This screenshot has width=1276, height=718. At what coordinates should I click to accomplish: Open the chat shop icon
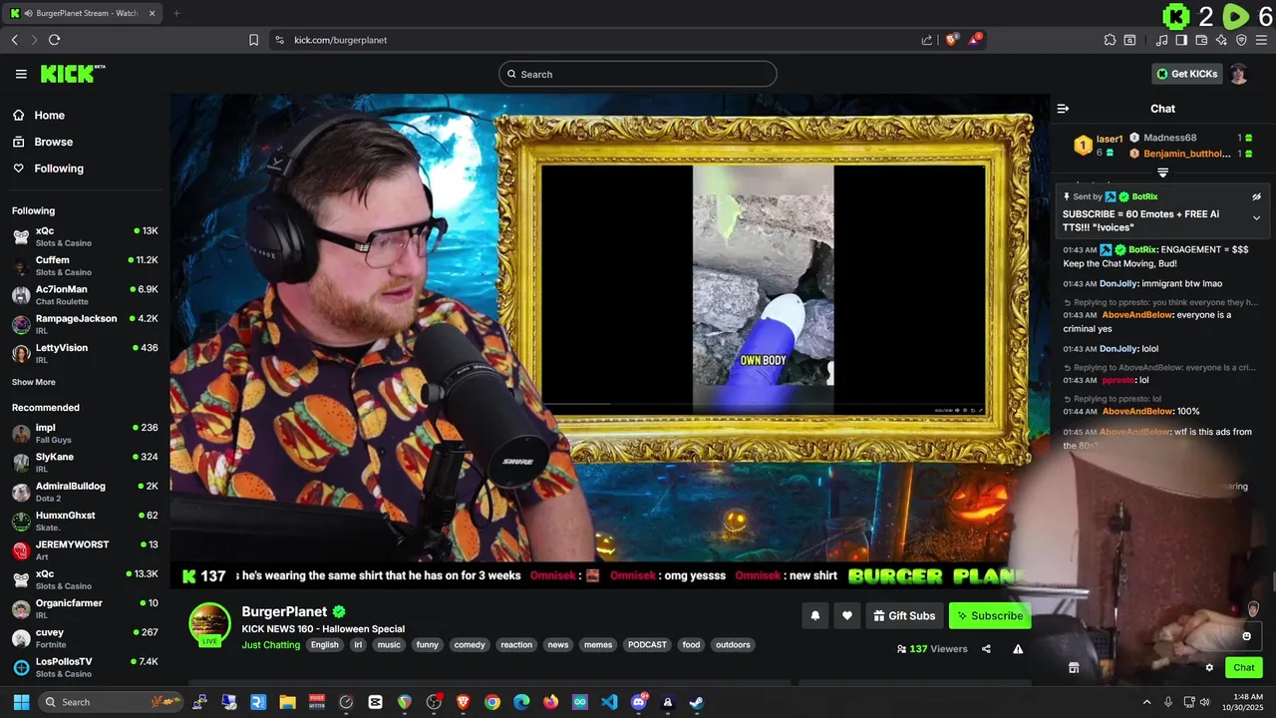(1074, 668)
